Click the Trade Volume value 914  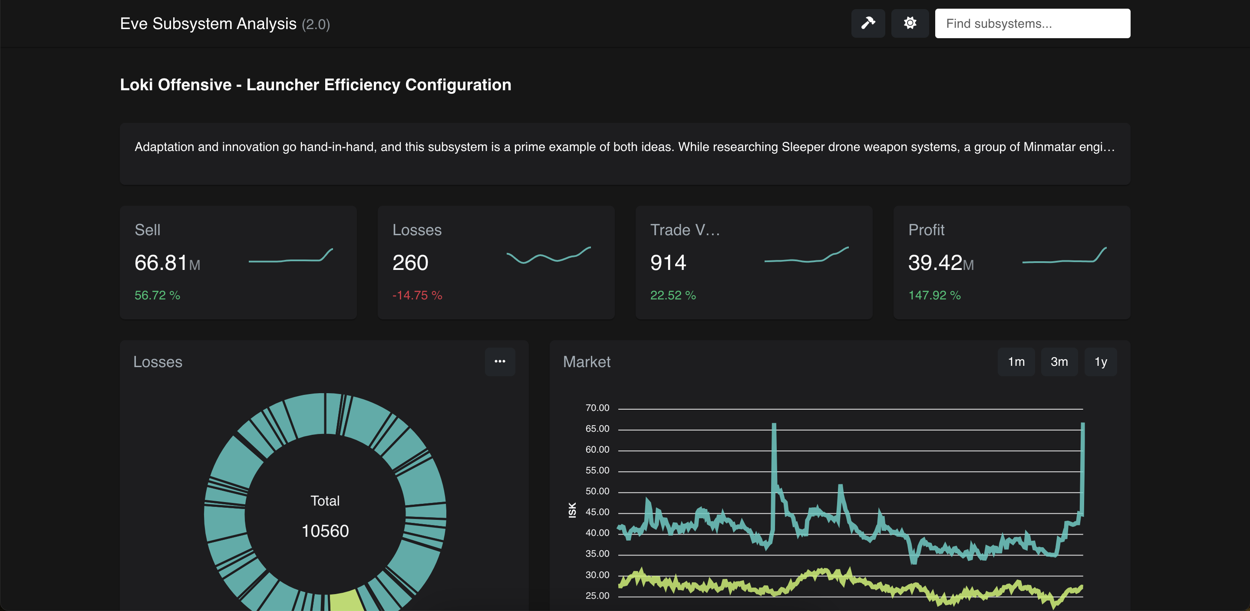668,263
